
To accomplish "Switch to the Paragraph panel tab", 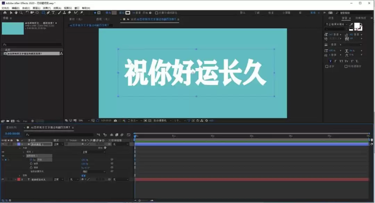I will (x=331, y=18).
